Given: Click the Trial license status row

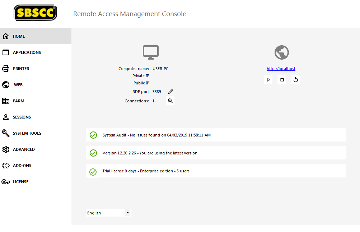Looking at the screenshot, I should [216, 171].
